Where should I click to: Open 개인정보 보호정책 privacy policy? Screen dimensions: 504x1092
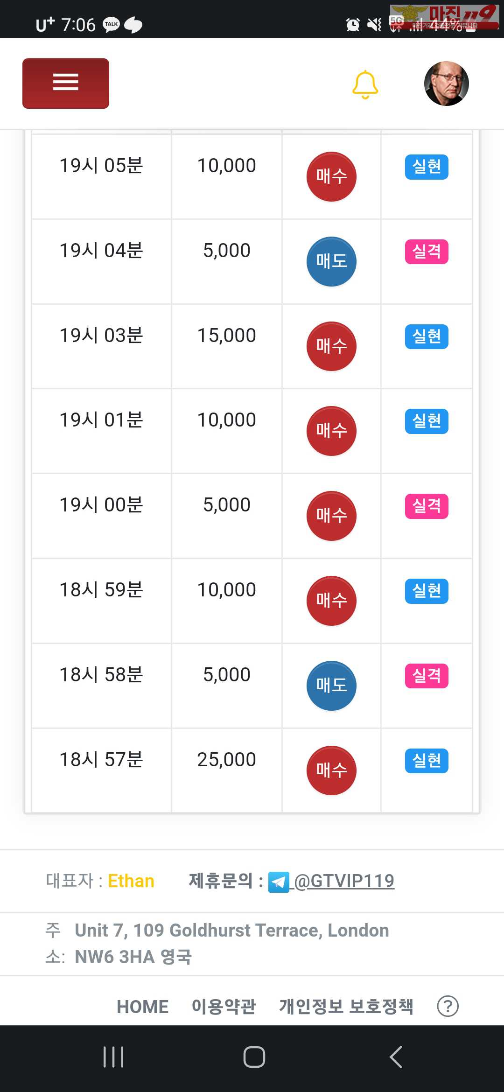click(346, 1007)
